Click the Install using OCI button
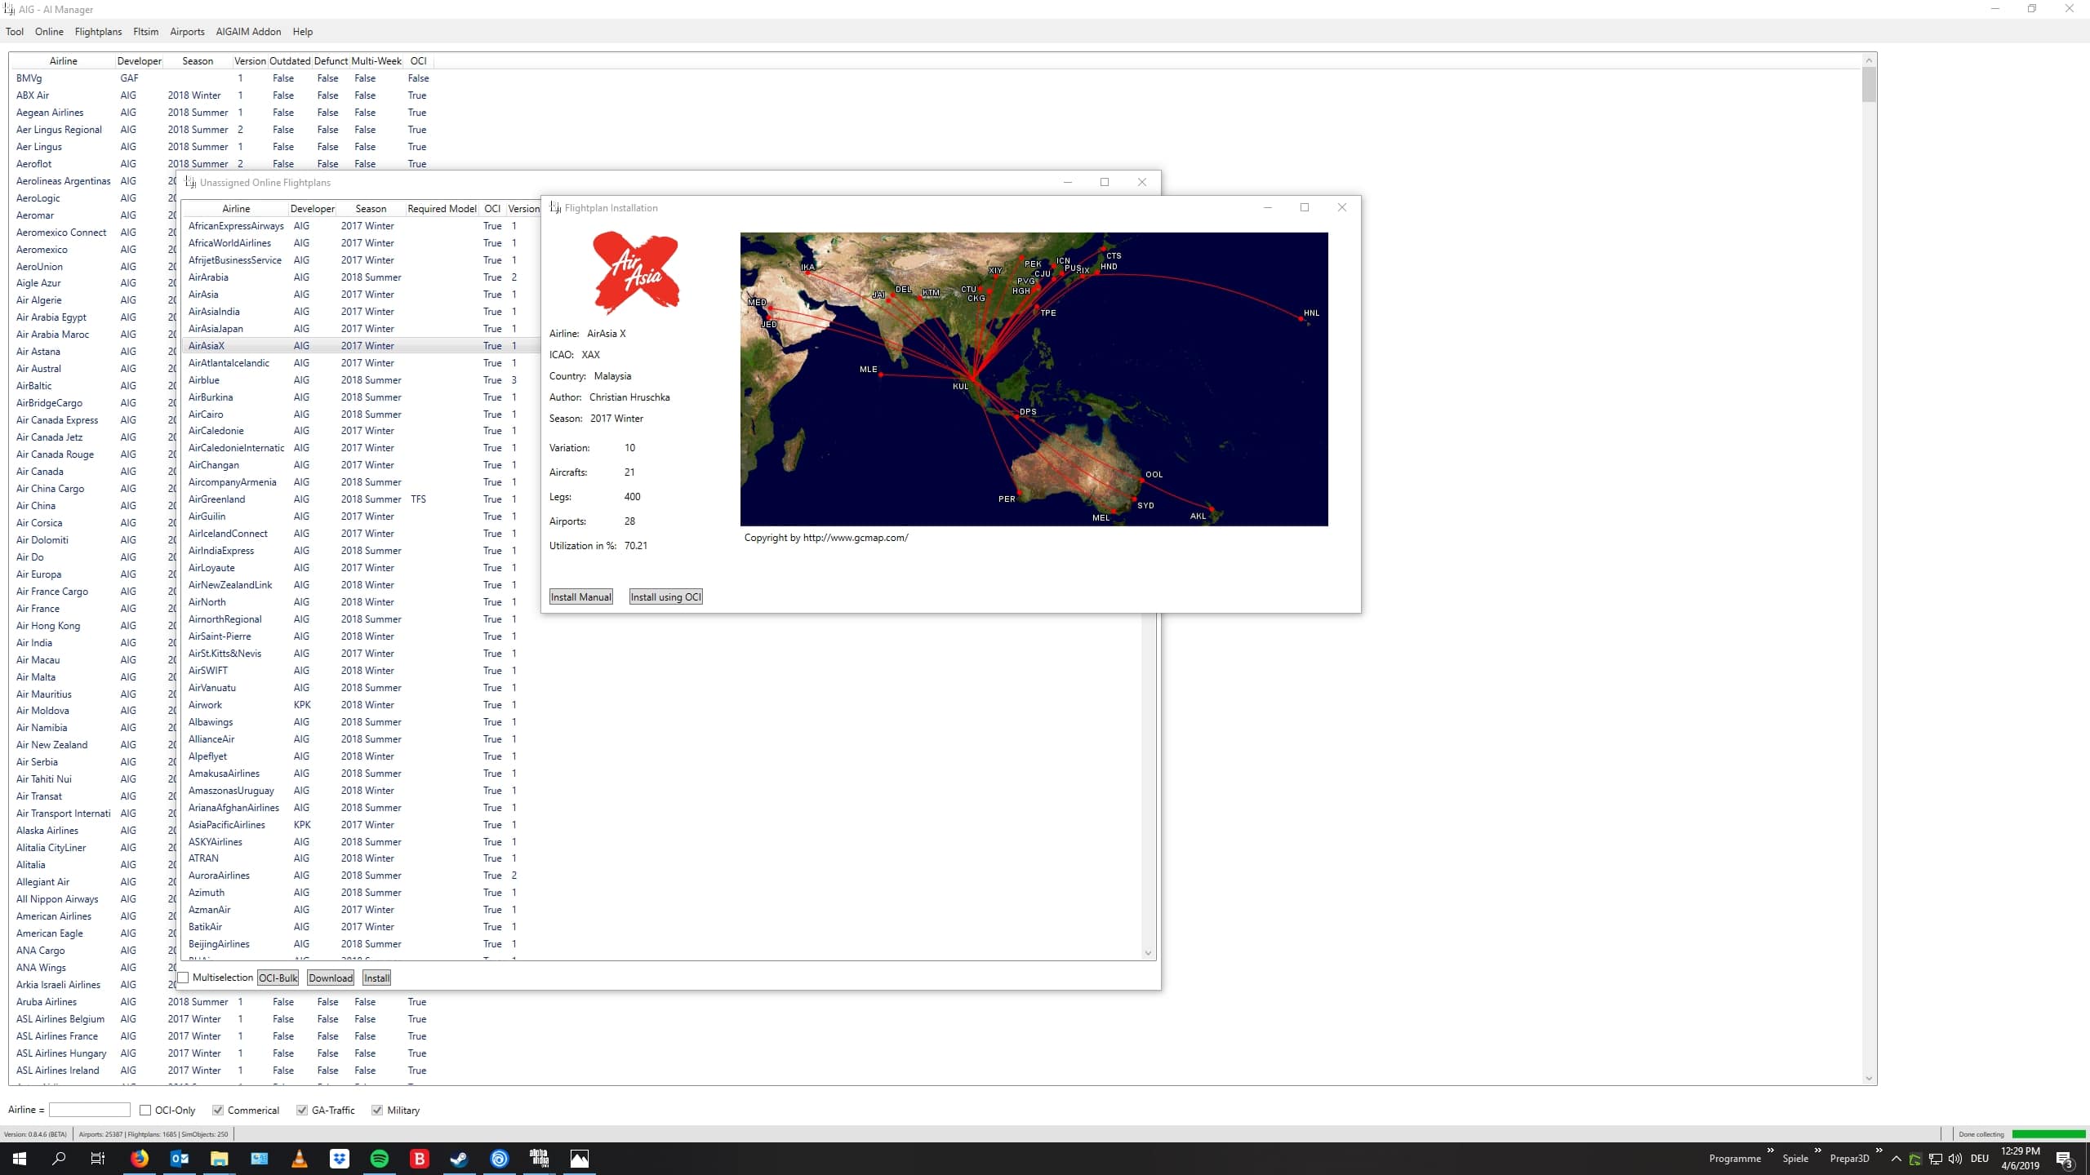The width and height of the screenshot is (2090, 1175). (x=665, y=596)
